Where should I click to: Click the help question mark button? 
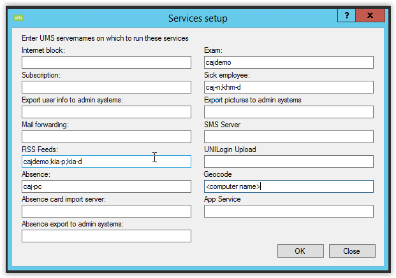[346, 16]
